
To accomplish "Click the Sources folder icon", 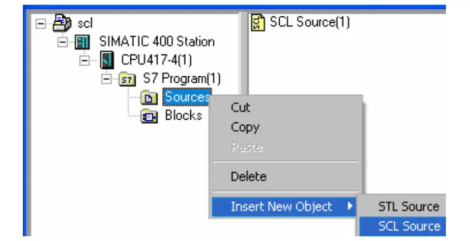I will (149, 98).
